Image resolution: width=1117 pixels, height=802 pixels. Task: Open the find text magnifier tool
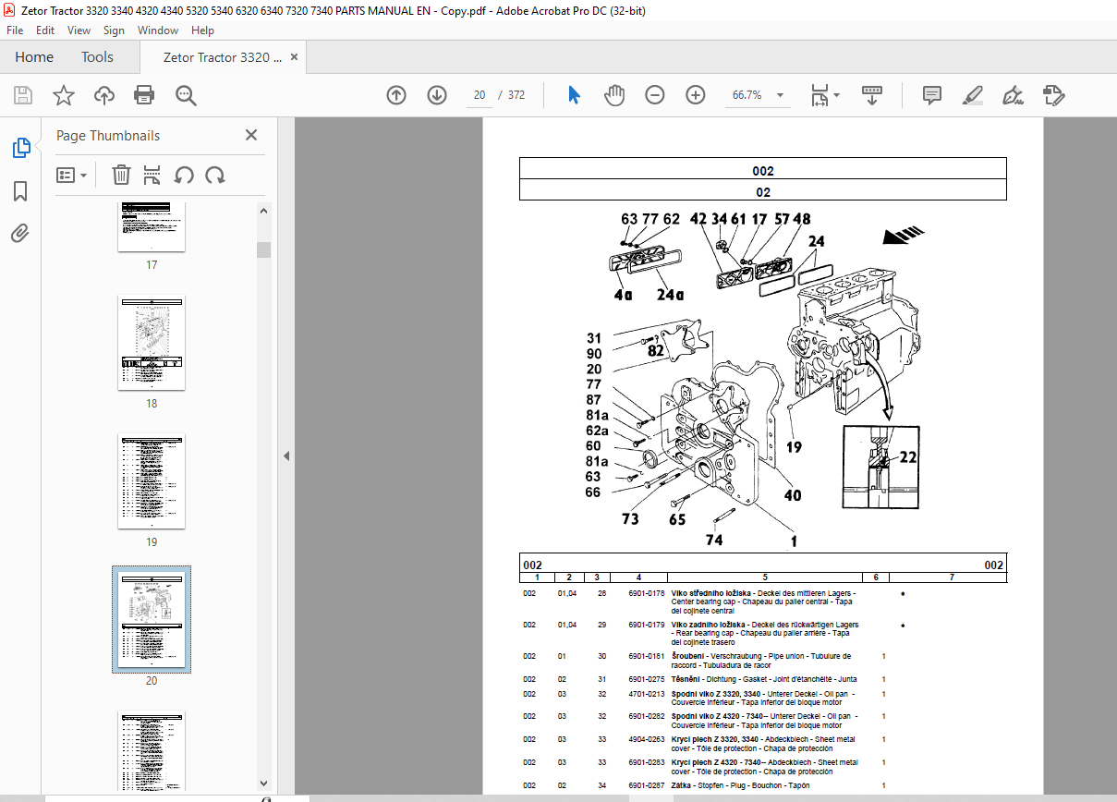(187, 95)
